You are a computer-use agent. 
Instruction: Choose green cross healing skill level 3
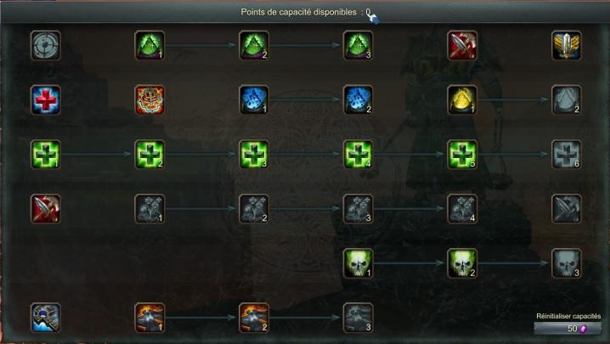click(254, 155)
